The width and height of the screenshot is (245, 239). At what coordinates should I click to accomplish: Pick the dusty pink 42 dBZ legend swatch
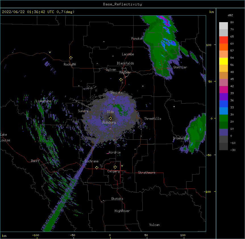click(x=223, y=83)
